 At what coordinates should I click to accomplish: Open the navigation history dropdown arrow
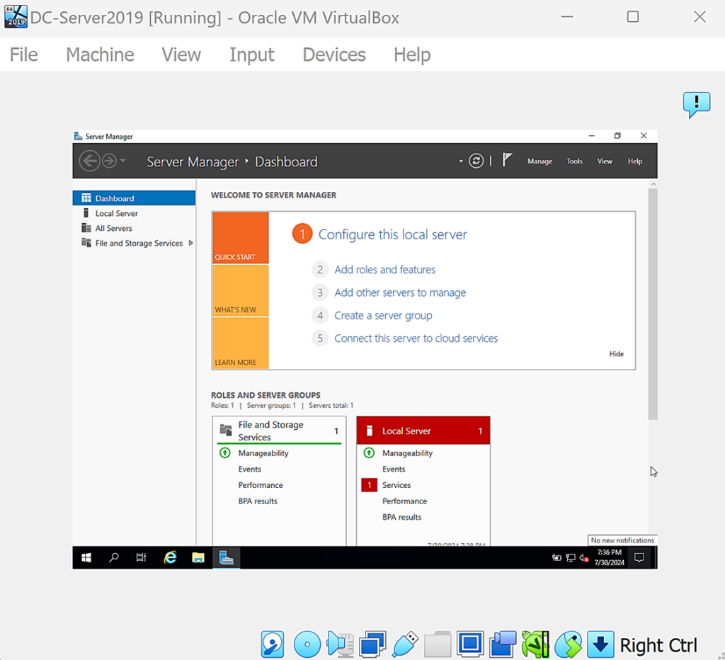123,161
